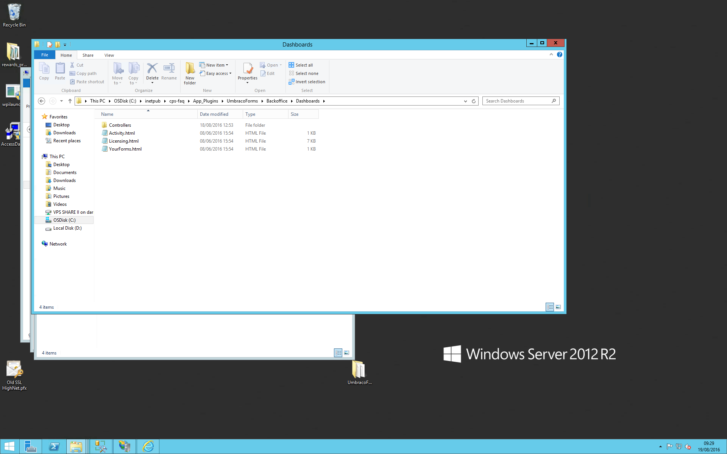The width and height of the screenshot is (727, 454).
Task: Select the Activity.html file
Action: 122,133
